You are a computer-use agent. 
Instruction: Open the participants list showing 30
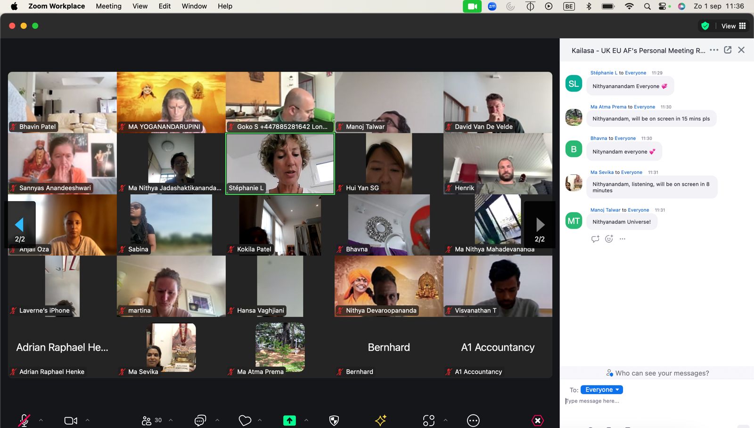coord(152,420)
